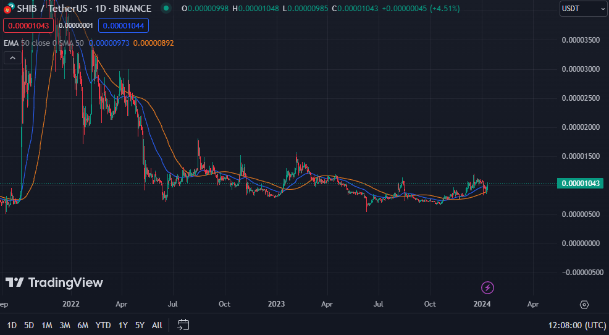Viewport: 609px width, 335px height.
Task: Click the 2023 label on time axis
Action: (277, 304)
